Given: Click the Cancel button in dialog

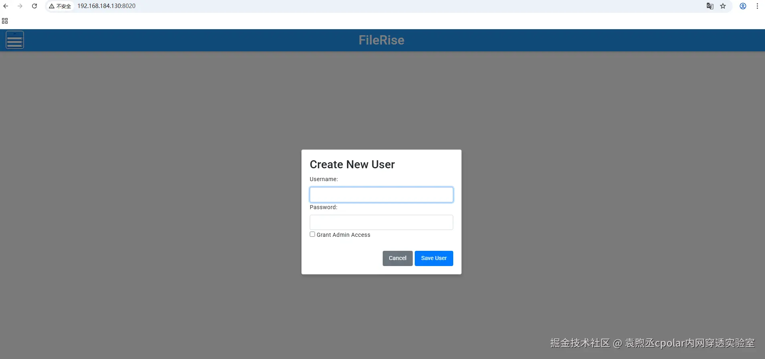Looking at the screenshot, I should point(398,258).
